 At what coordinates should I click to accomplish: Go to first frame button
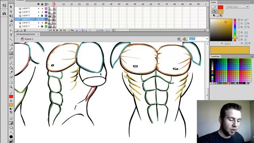click(50, 30)
